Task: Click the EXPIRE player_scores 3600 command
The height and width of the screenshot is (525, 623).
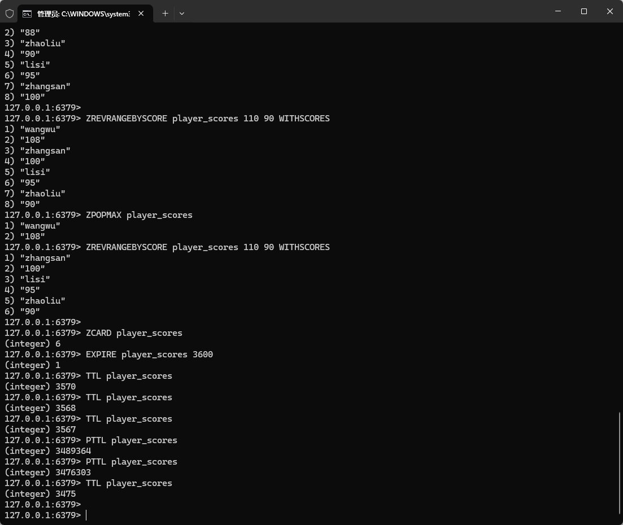Action: [x=149, y=355]
